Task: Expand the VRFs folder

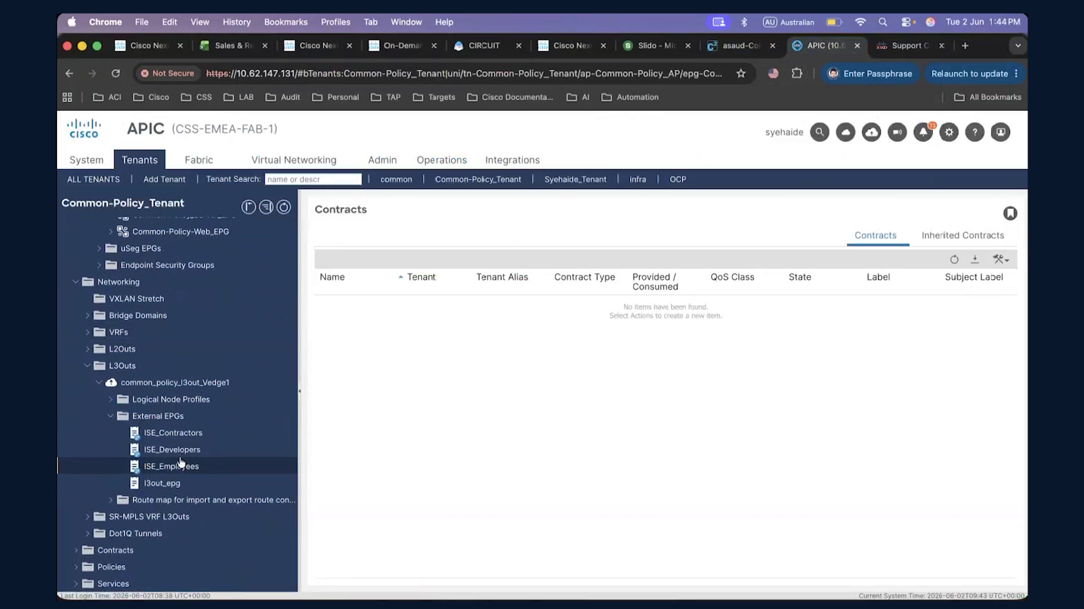Action: point(88,332)
